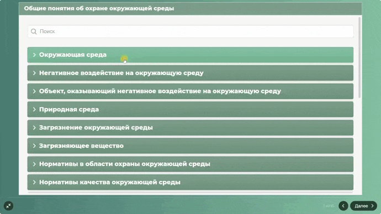Click the chevron beside Природная среда
Screen dimensions: 381x214
coord(34,109)
